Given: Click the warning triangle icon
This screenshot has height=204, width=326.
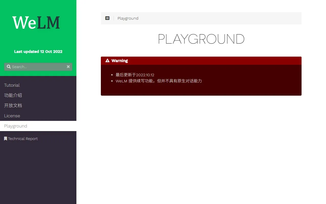Looking at the screenshot, I should (107, 61).
